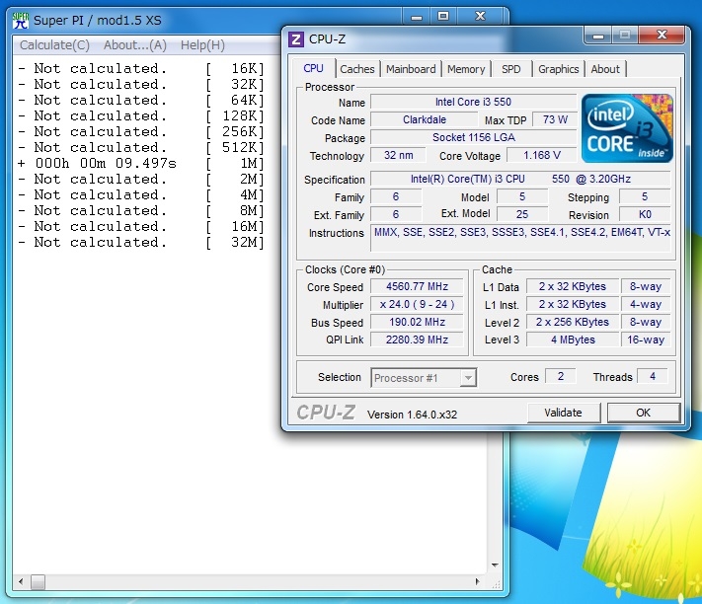Click the Core Voltage value '1.168 V'

542,155
